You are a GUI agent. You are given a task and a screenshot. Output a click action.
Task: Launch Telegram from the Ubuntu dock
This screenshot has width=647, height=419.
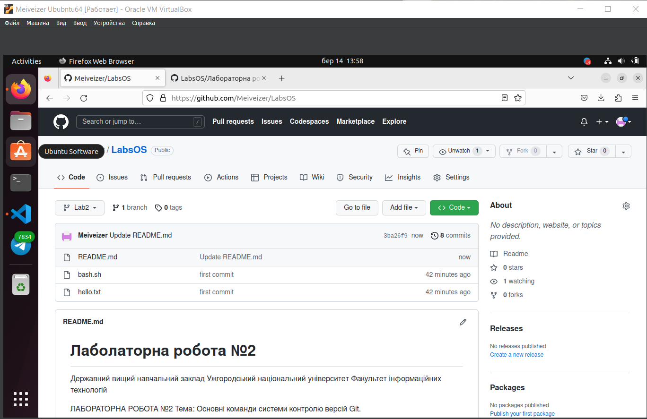[21, 244]
